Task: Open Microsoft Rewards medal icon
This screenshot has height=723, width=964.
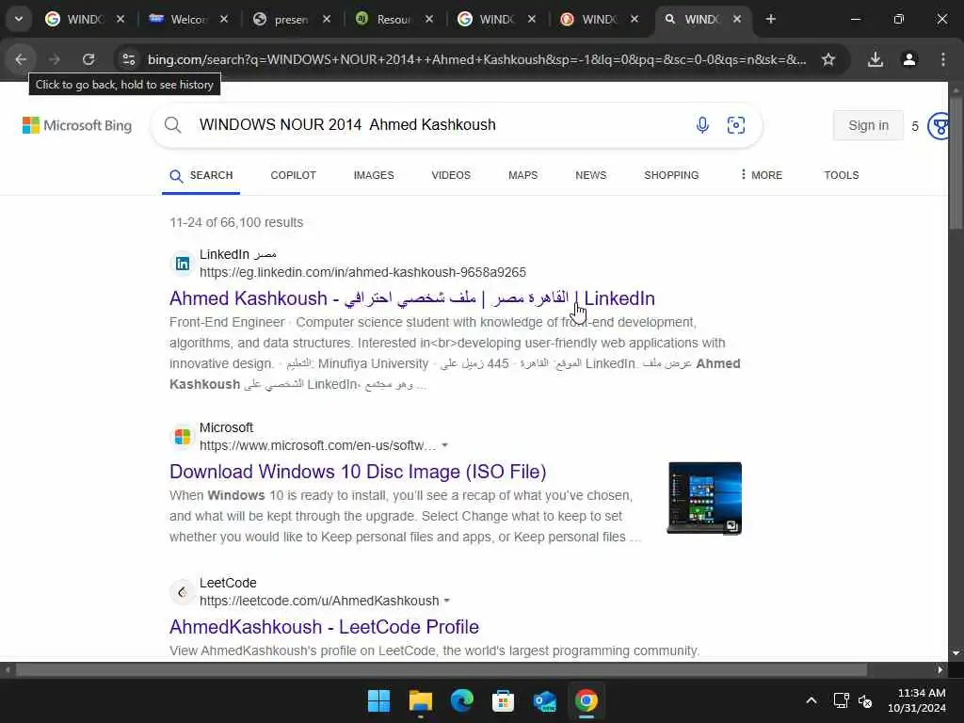Action: point(939,126)
